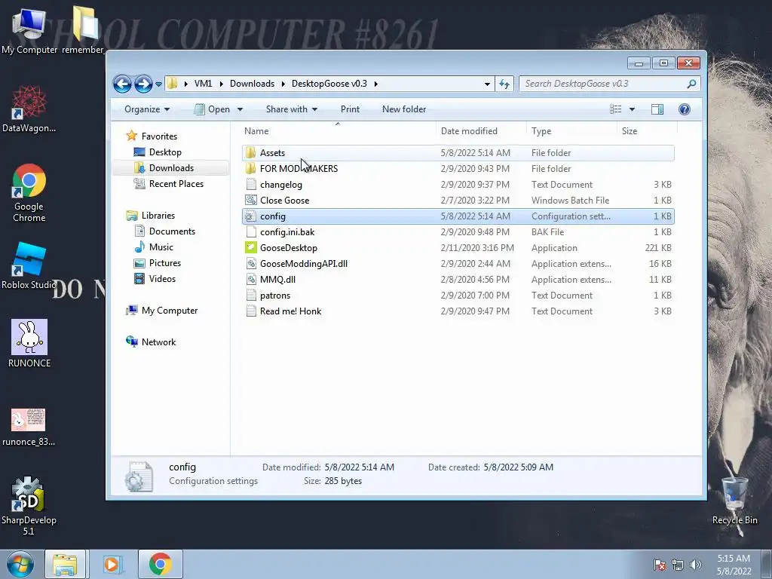The width and height of the screenshot is (772, 579).
Task: Select Downloads under Favorites
Action: 171,168
